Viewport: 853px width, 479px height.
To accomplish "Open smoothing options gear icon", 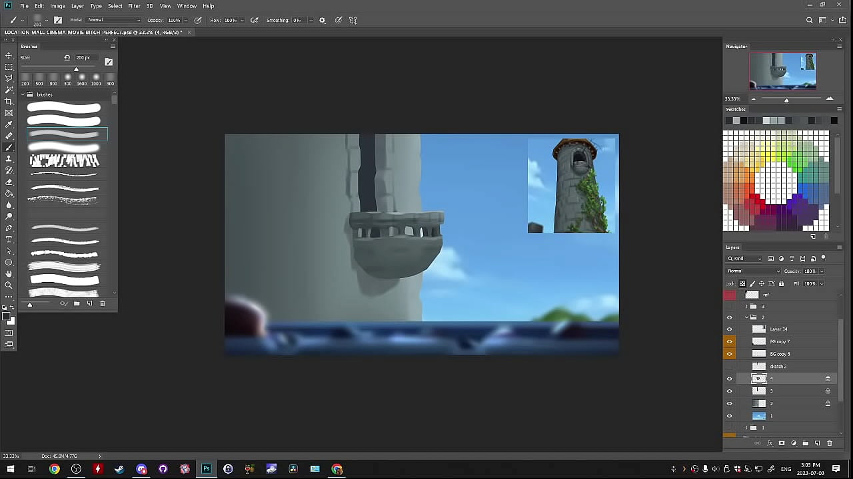I will (x=323, y=21).
